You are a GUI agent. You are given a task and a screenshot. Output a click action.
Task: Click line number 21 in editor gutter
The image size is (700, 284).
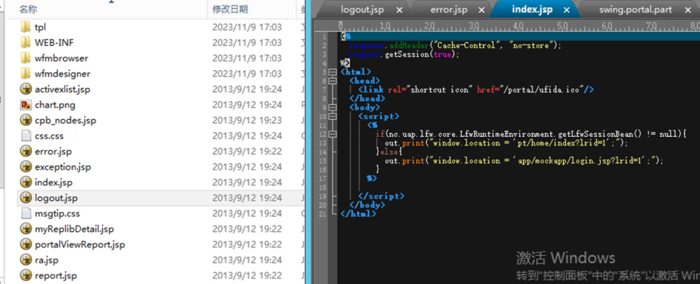(x=323, y=214)
